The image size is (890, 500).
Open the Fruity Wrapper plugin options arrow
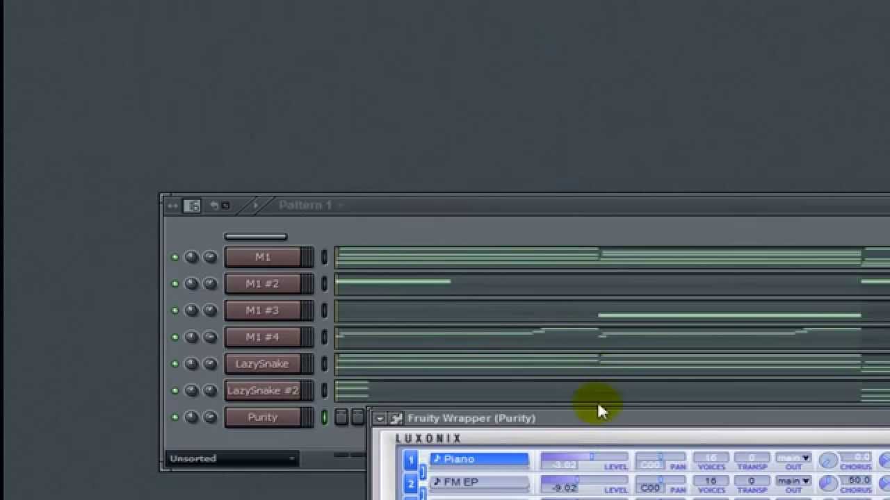pyautogui.click(x=380, y=419)
